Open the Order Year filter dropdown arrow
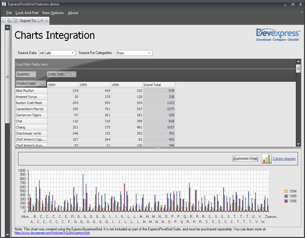The height and width of the screenshot is (238, 305). (x=73, y=74)
